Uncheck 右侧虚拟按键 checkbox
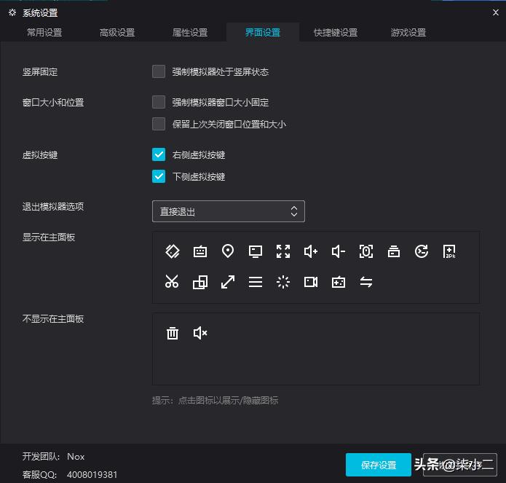 (x=159, y=154)
